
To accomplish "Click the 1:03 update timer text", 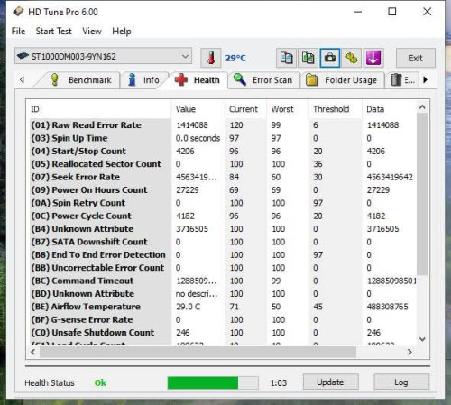I will click(279, 382).
